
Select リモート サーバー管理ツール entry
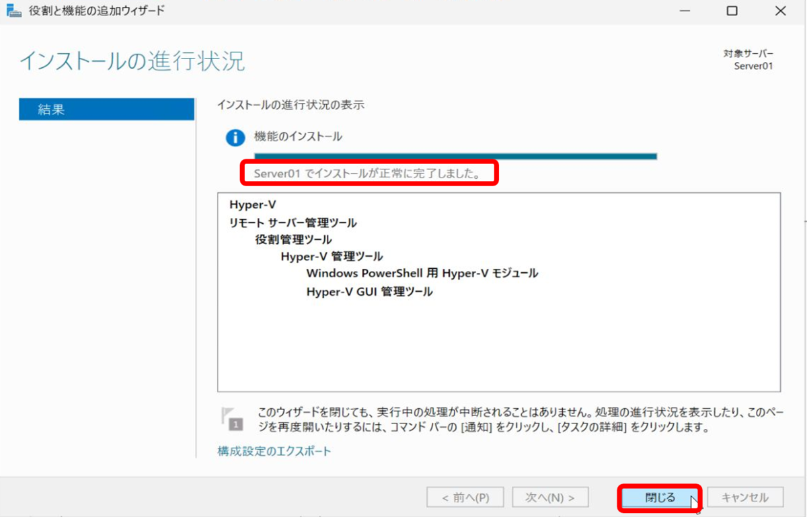[293, 223]
